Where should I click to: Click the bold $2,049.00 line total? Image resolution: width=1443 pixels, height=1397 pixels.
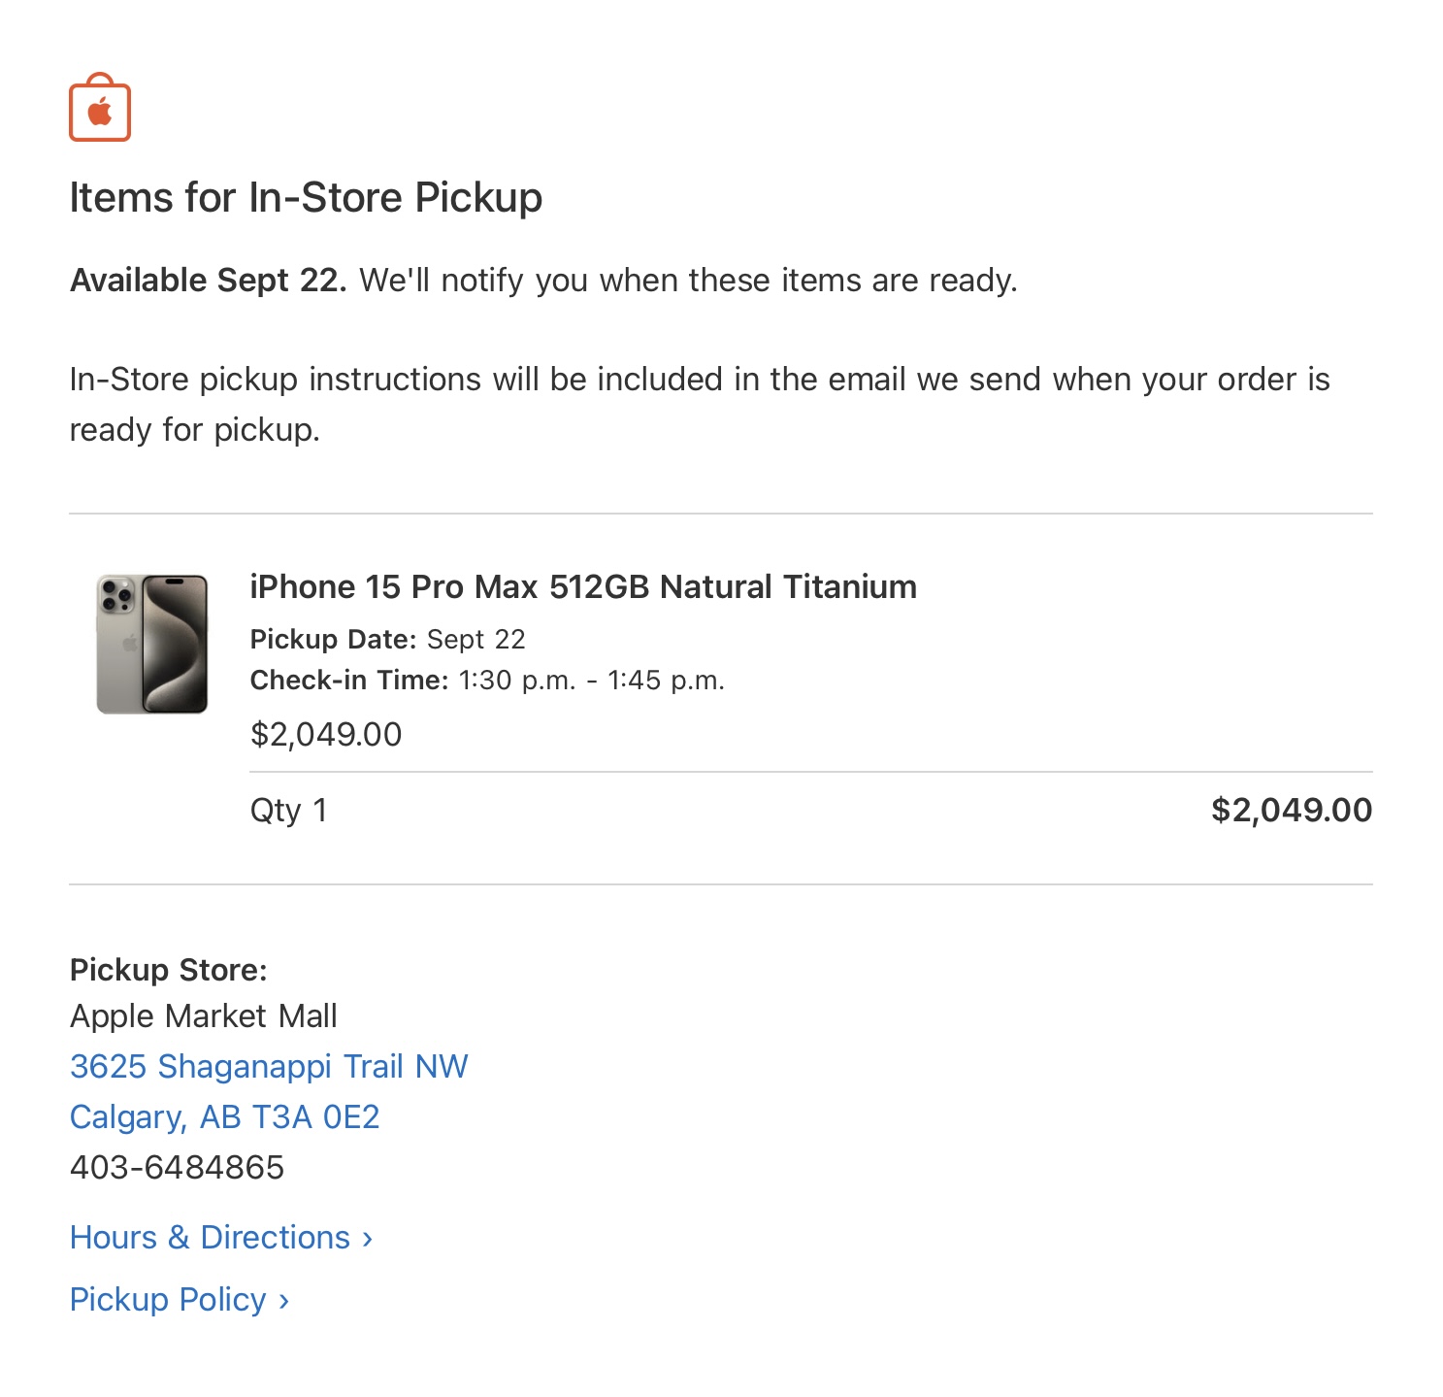(1291, 810)
